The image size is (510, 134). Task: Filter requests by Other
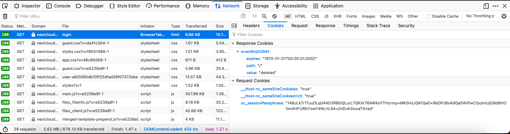click(x=413, y=16)
